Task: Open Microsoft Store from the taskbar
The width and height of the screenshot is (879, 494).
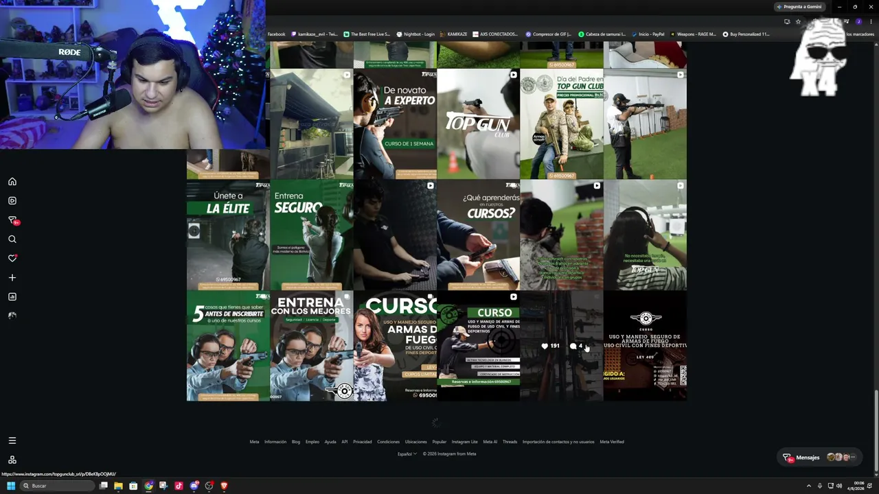Action: (133, 486)
